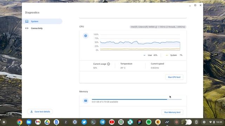The image size is (225, 126).
Task: Click the Intel Celeron CPU info chip
Action: pos(158,27)
